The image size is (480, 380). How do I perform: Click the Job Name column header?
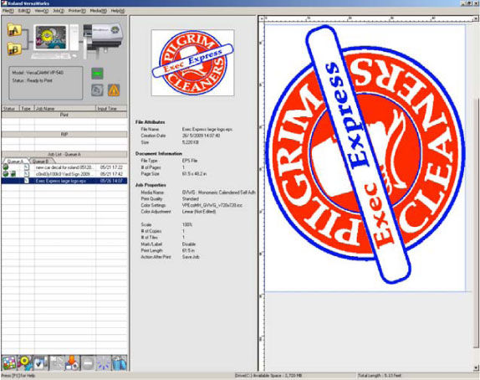tap(65, 109)
